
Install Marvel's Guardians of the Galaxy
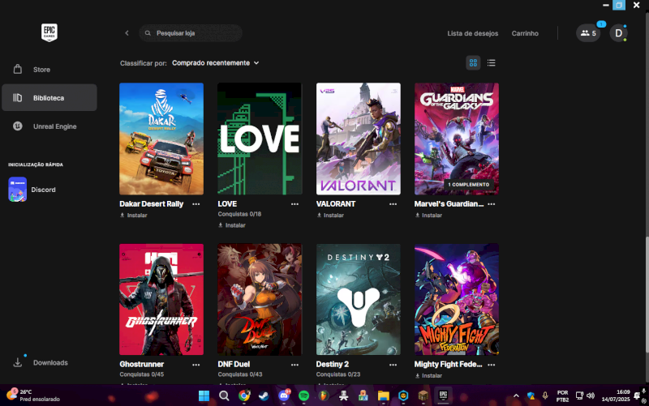[429, 215]
